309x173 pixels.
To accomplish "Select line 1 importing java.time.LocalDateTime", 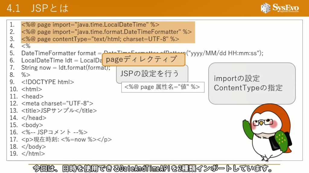I will click(90, 25).
